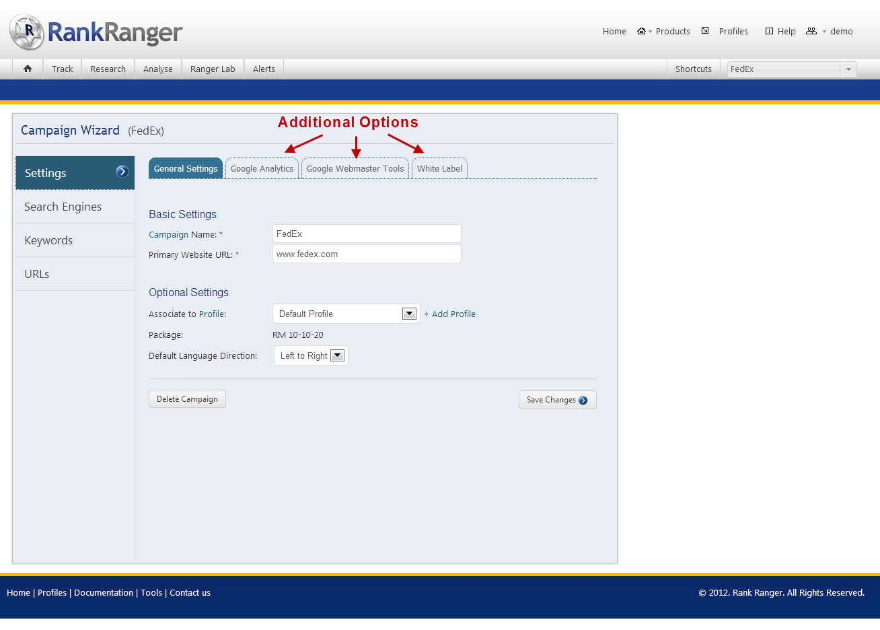Viewport: 880px width, 630px height.
Task: Click the Home link in the footer
Action: pos(18,592)
